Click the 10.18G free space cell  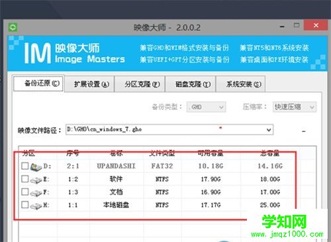click(x=211, y=166)
